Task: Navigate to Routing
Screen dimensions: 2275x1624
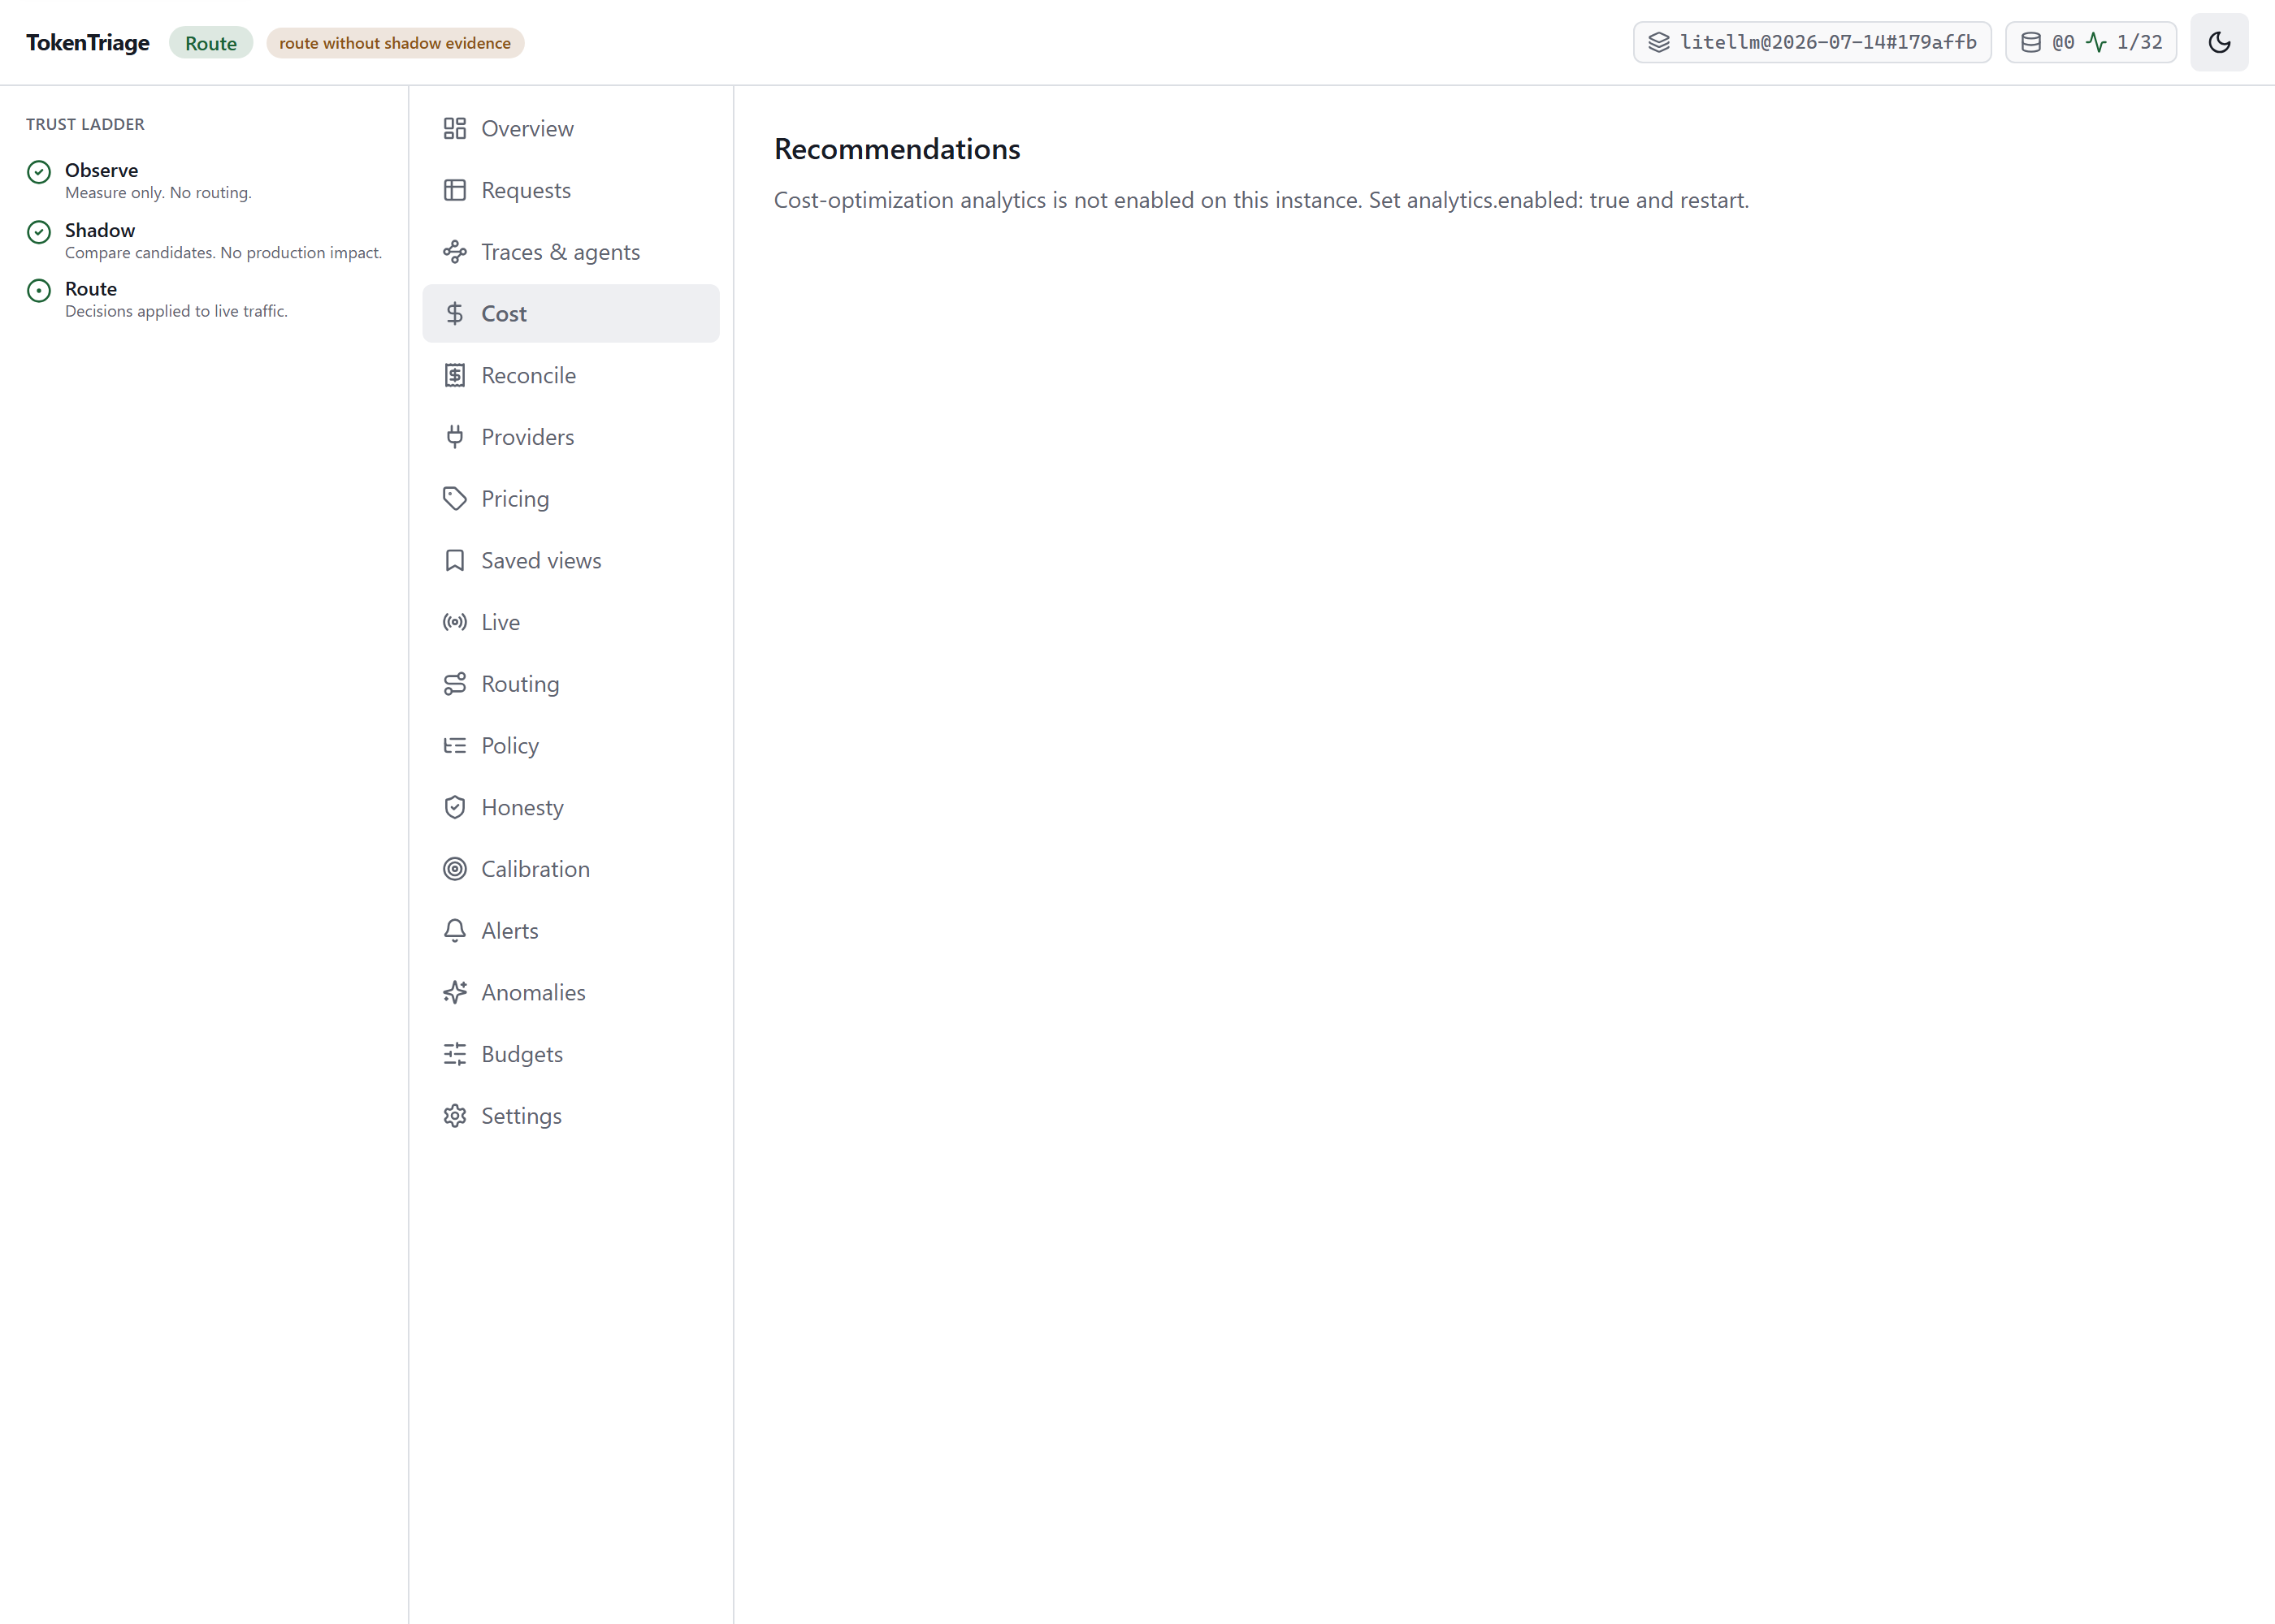Action: pos(570,684)
